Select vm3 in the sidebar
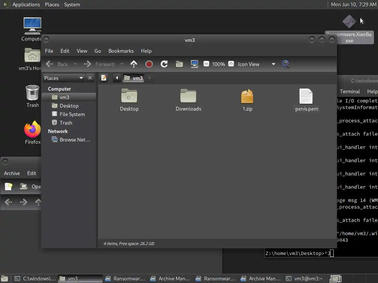This screenshot has width=378, height=283. pos(69,97)
